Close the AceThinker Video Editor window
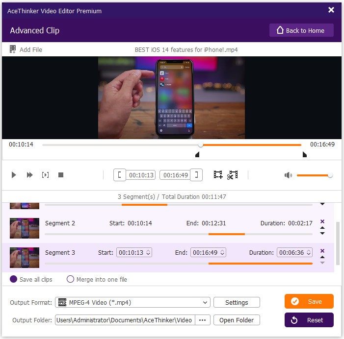The width and height of the screenshot is (344, 339). [x=331, y=10]
